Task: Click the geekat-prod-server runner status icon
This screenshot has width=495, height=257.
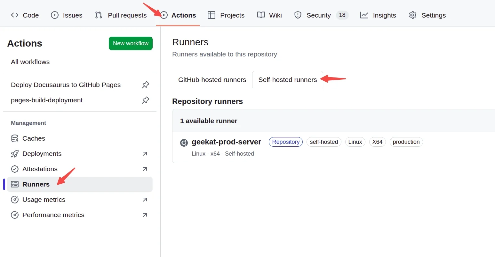Action: tap(184, 143)
